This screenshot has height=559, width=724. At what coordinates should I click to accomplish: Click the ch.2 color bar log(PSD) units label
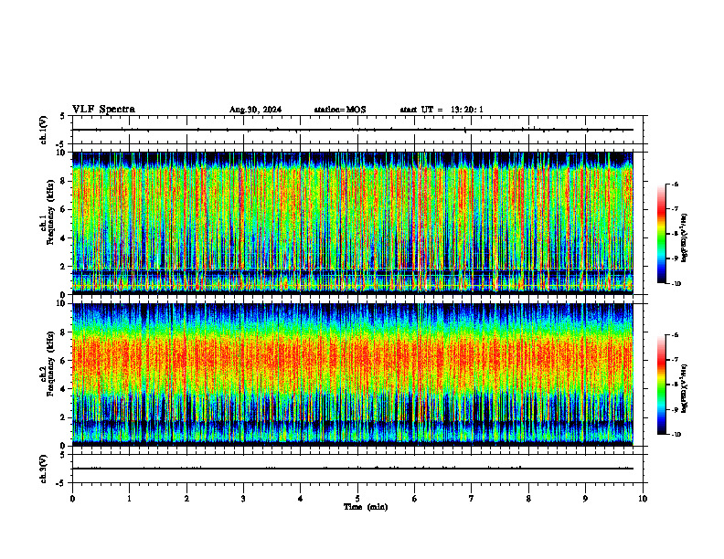[x=685, y=389]
